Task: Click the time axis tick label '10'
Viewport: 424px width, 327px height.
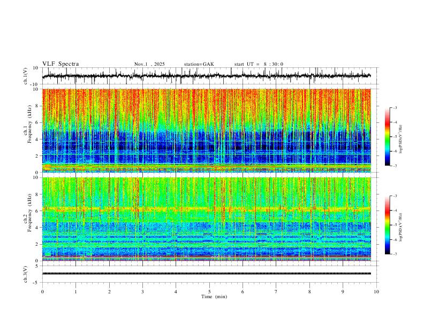Action: tap(376, 292)
